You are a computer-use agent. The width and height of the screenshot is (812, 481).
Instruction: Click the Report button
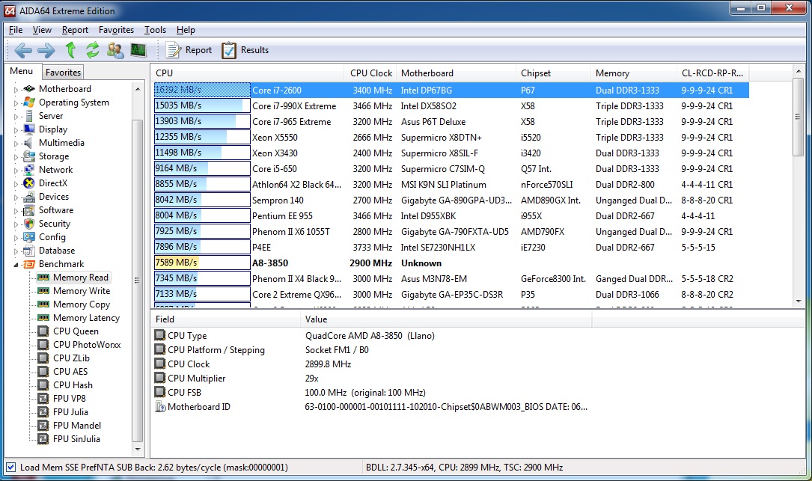point(189,50)
